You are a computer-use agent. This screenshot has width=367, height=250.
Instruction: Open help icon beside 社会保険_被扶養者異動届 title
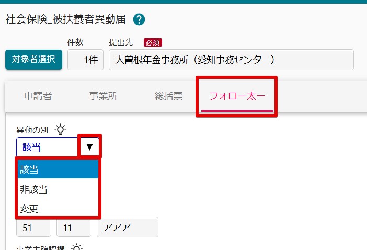click(139, 19)
